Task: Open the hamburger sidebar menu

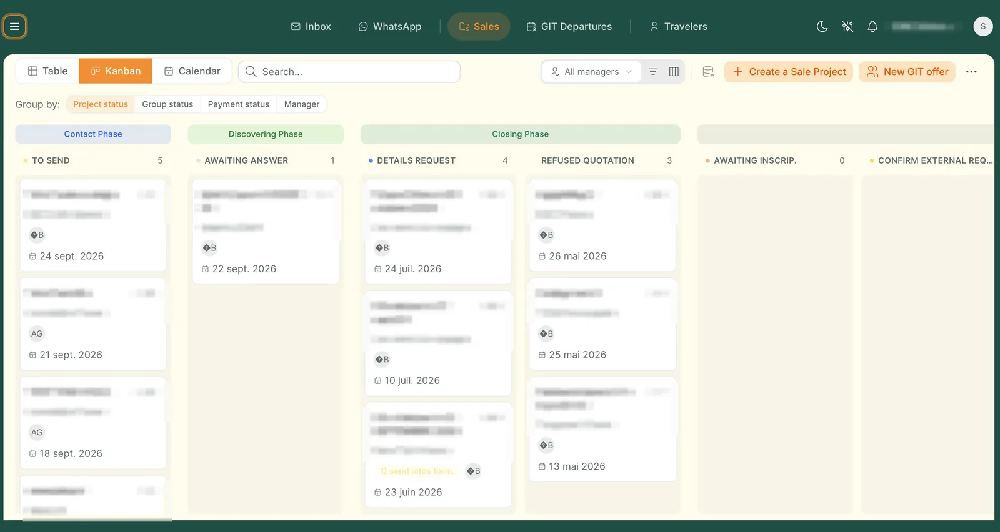Action: [14, 26]
